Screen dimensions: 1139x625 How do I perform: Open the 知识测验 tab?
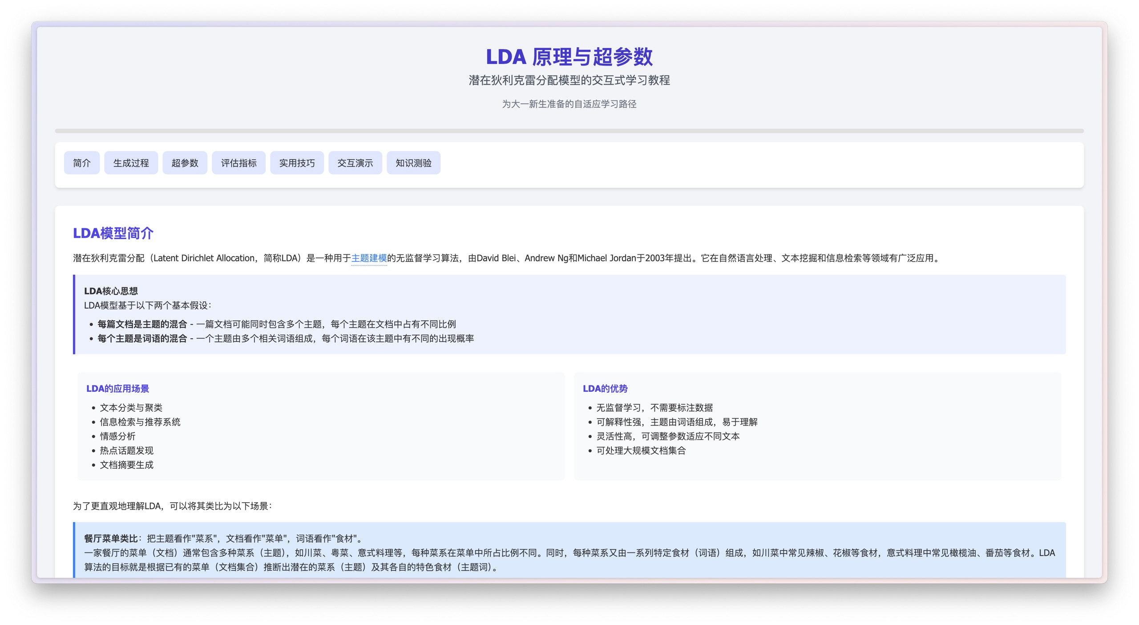point(413,163)
